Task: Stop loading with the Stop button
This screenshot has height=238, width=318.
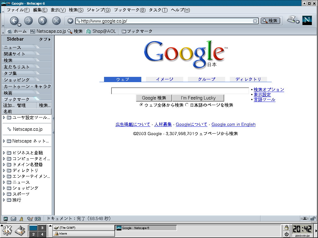Action: pyautogui.click(x=57, y=20)
